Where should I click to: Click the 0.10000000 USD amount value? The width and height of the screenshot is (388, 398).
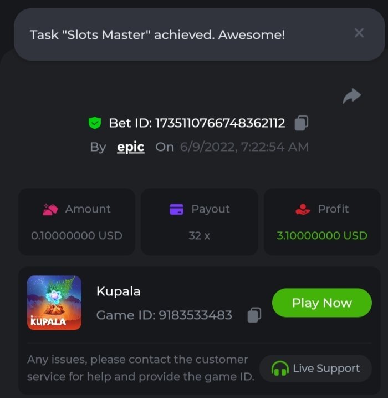[x=76, y=235]
